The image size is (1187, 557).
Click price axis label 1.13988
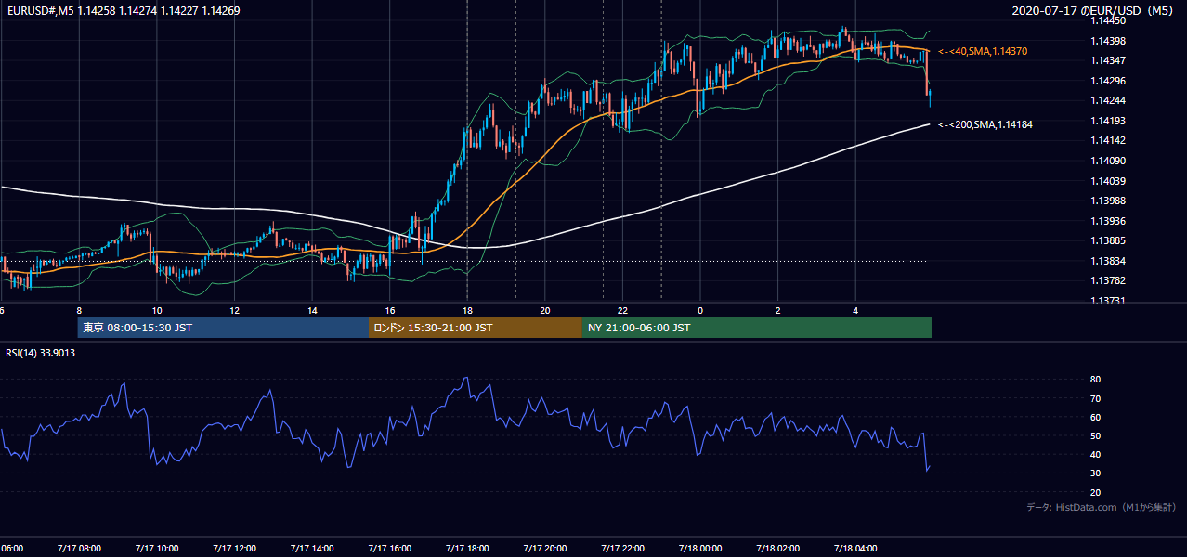tap(1109, 201)
